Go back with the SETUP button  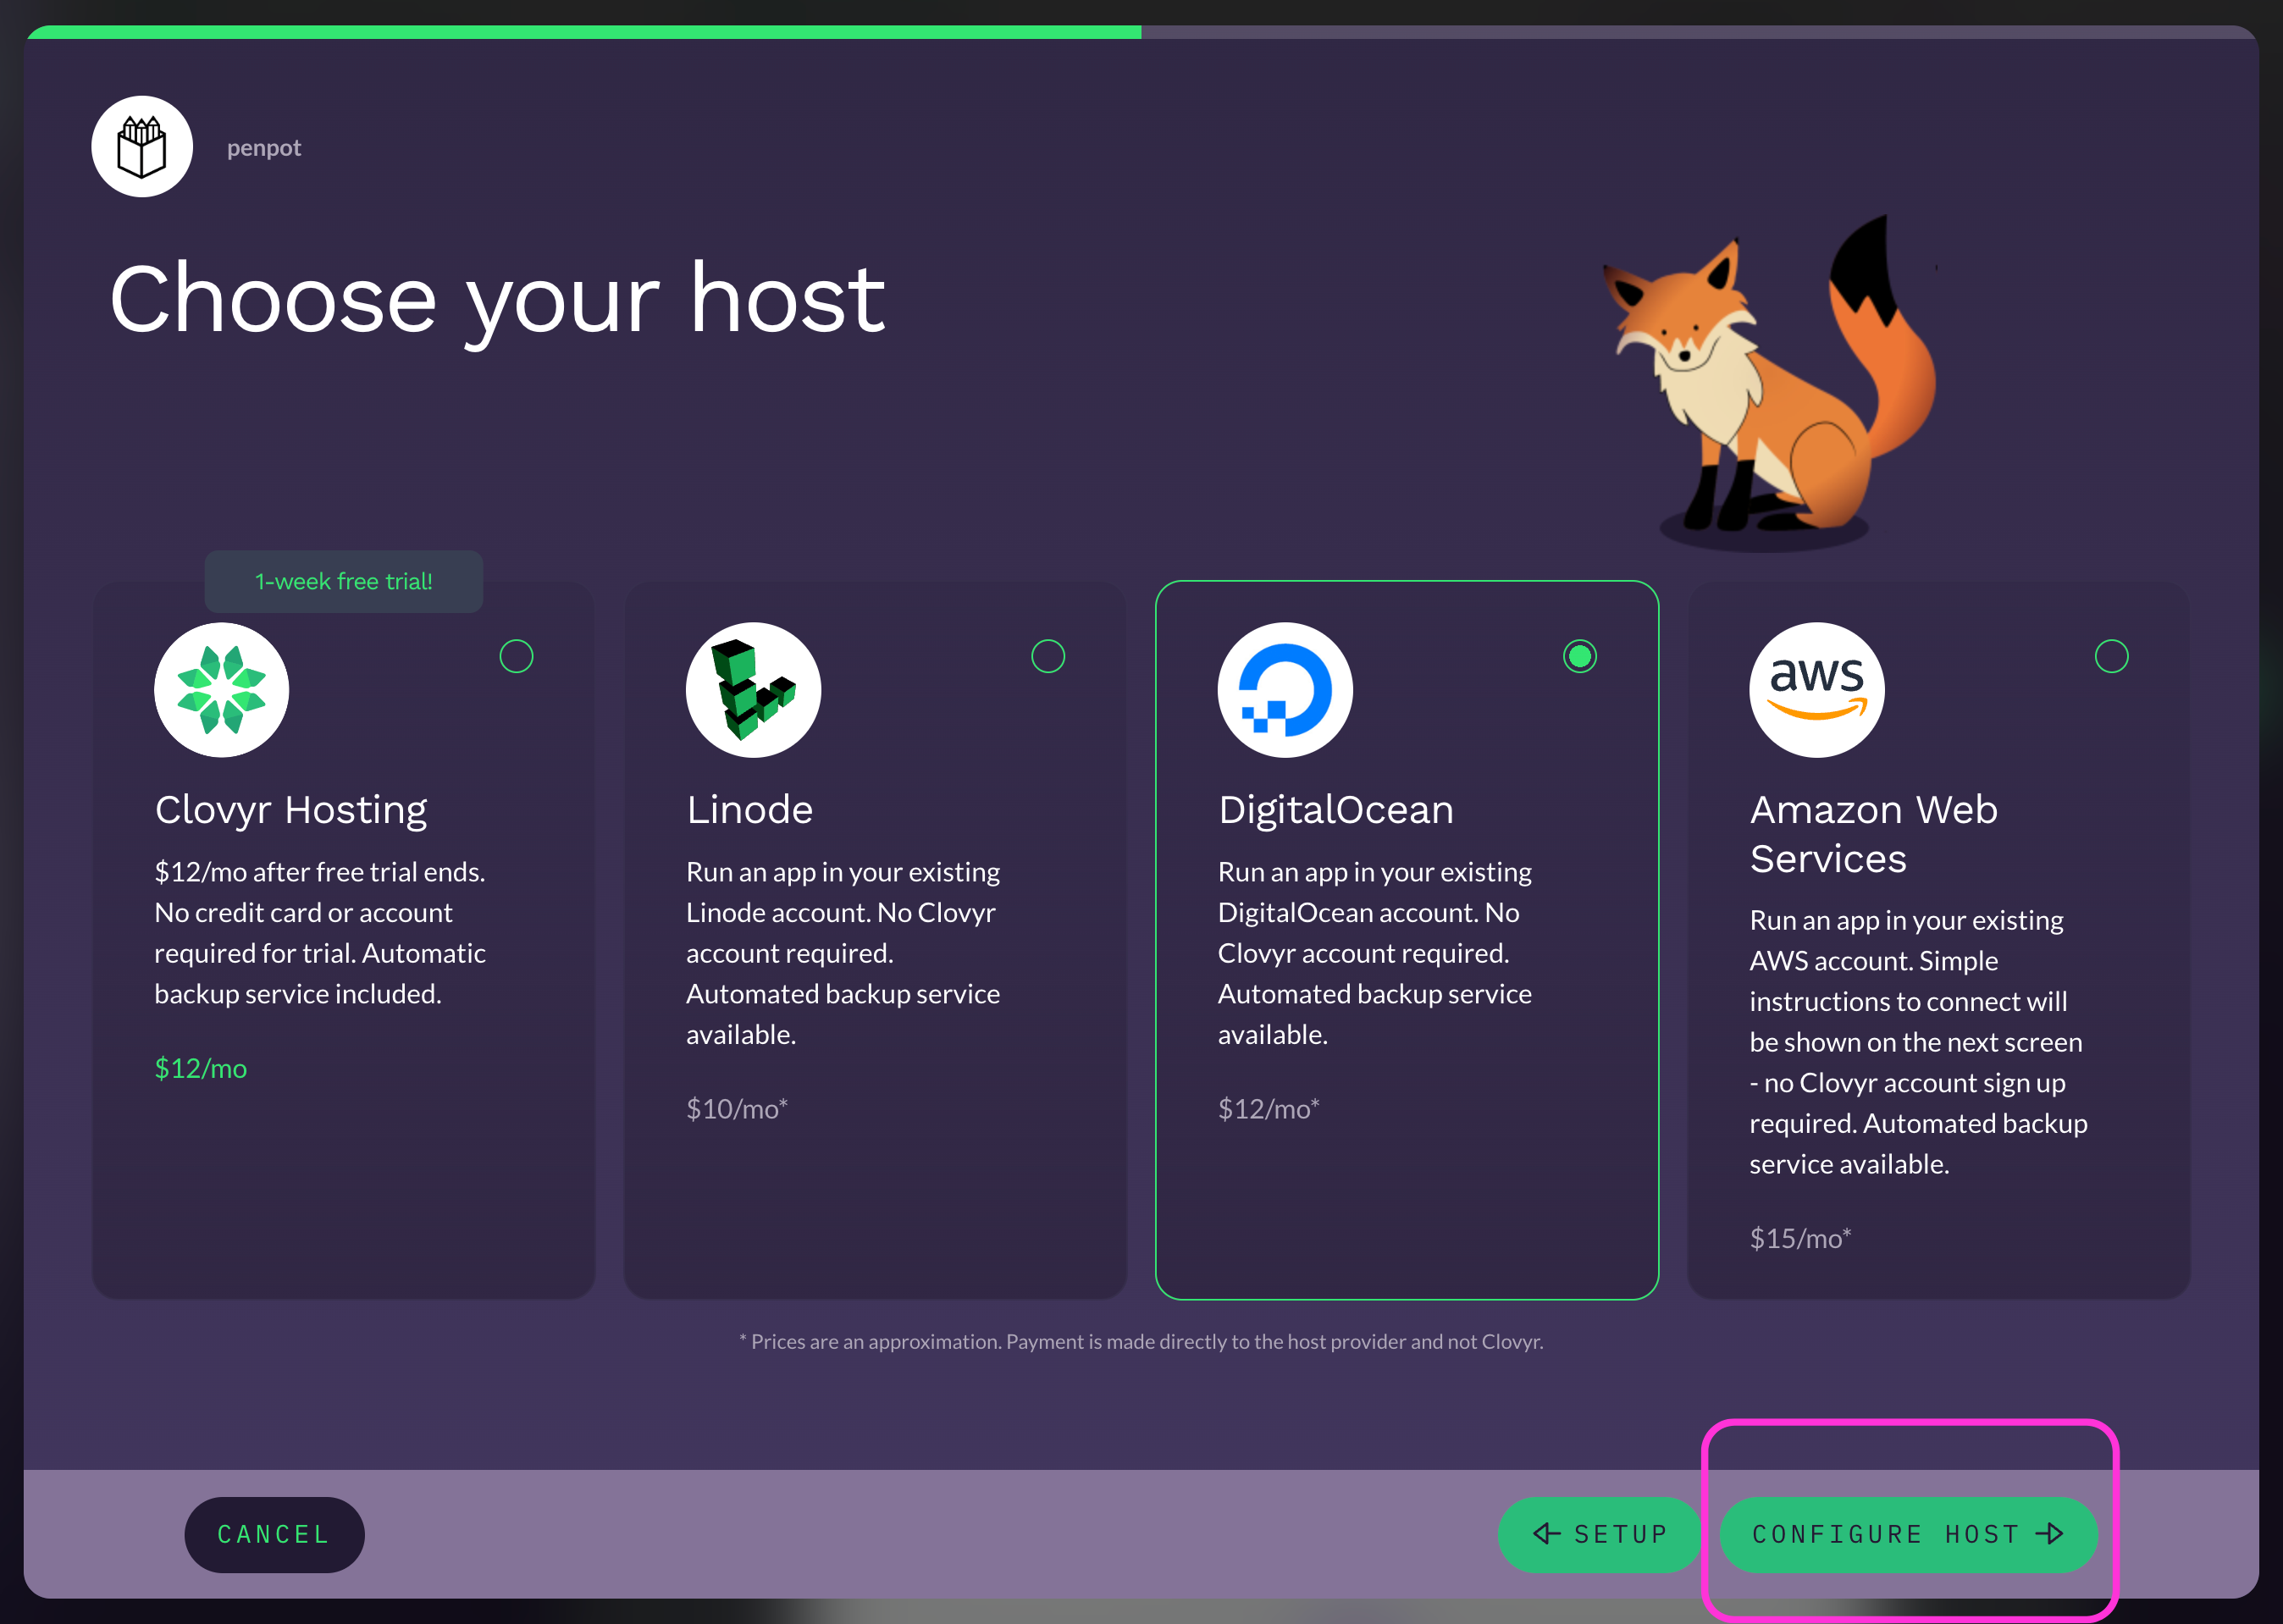coord(1599,1534)
